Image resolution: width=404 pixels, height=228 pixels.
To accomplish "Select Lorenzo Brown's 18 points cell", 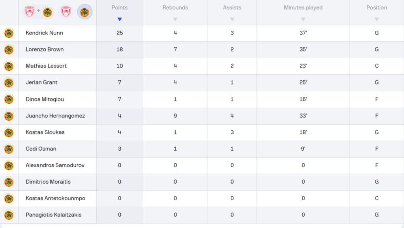I will coord(120,50).
